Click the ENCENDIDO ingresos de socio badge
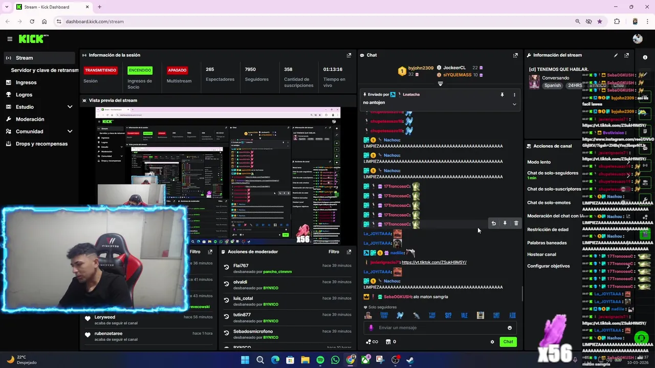Viewport: 655px width, 368px height. pos(140,70)
